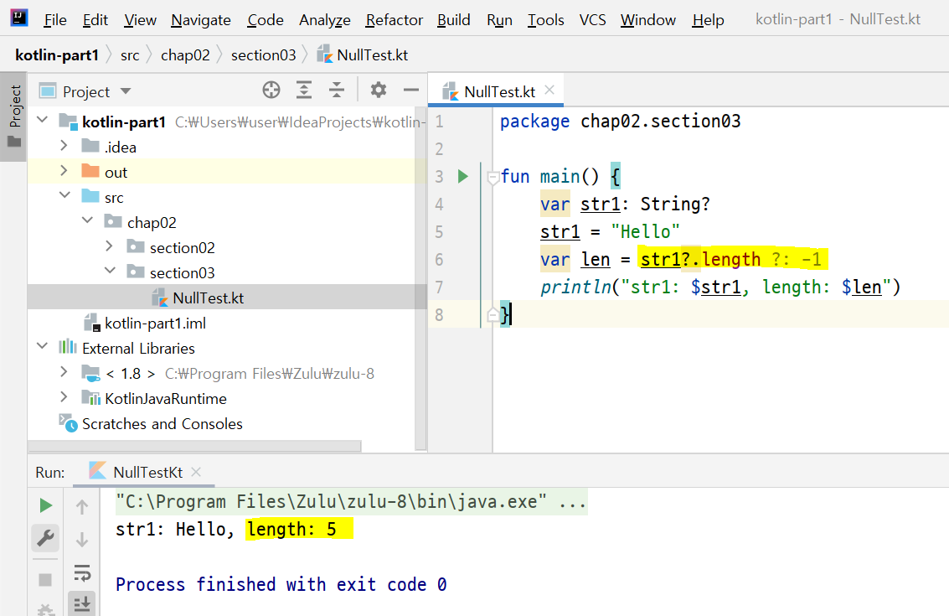Click the vertical Project tool window tab
949x616 pixels.
[x=14, y=116]
